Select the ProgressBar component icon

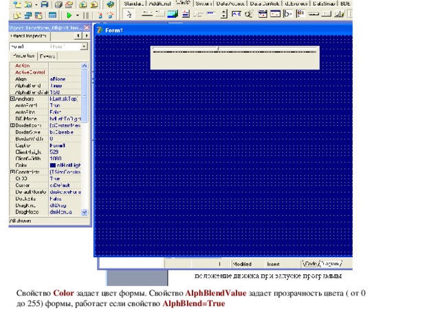pos(211,13)
